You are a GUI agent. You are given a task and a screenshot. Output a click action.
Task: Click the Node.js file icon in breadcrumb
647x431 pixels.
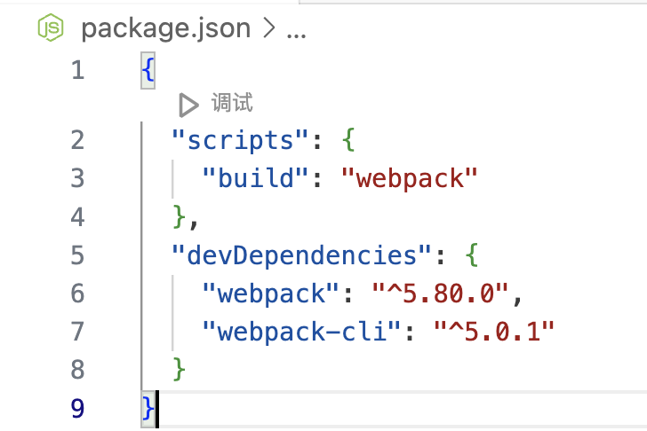[x=52, y=28]
